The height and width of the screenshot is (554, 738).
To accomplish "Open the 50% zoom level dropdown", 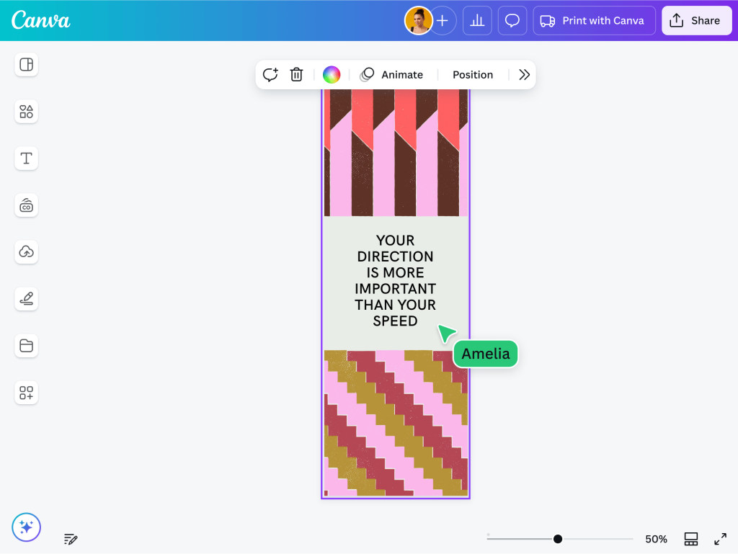I will click(x=656, y=539).
